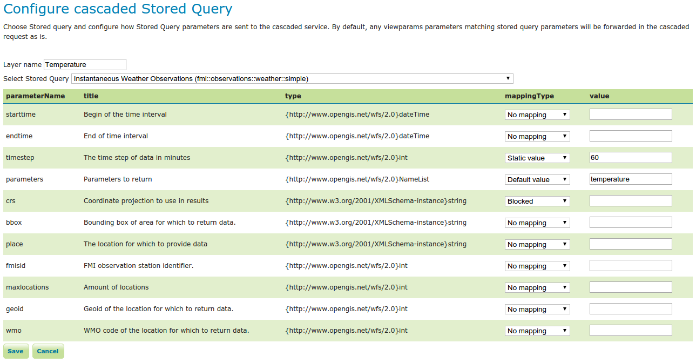The width and height of the screenshot is (696, 363).
Task: Open the maxlocations mappingType dropdown
Action: click(x=537, y=287)
